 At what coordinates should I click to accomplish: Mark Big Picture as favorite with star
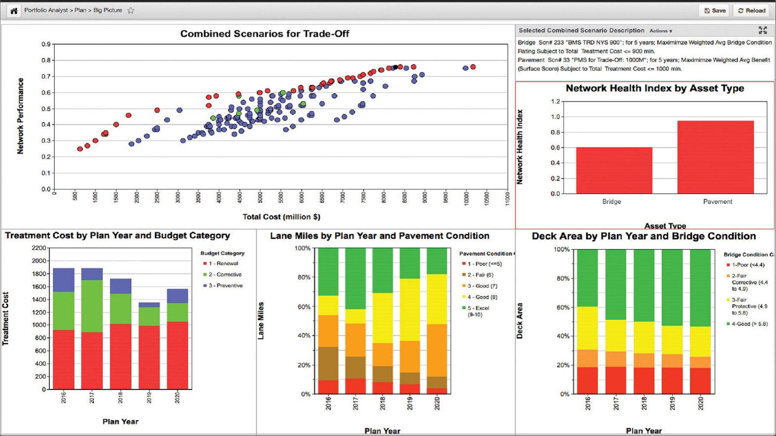(x=131, y=11)
